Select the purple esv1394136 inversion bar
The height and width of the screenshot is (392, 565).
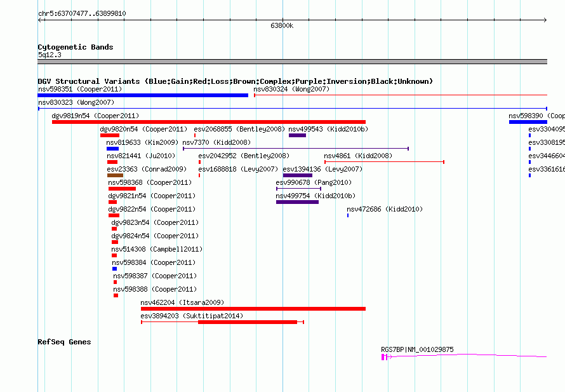point(298,175)
